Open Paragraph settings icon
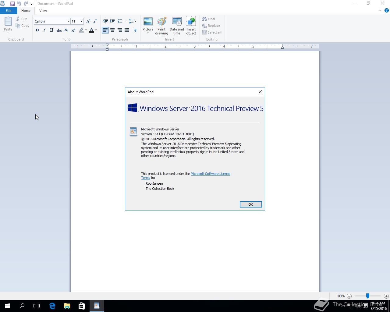Viewport: 390px width, 312px height. click(x=134, y=30)
